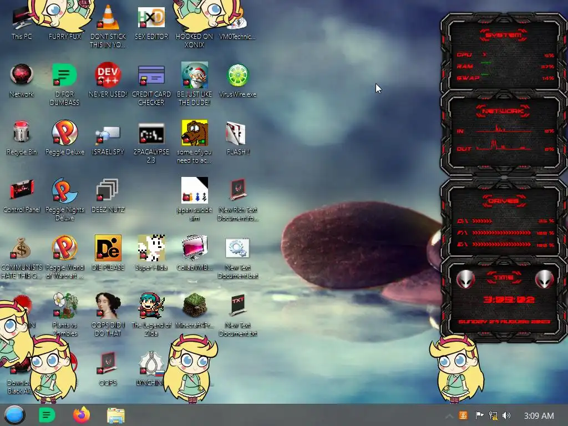Click the right alien head in TIME gadget
This screenshot has width=568, height=426.
tap(544, 278)
